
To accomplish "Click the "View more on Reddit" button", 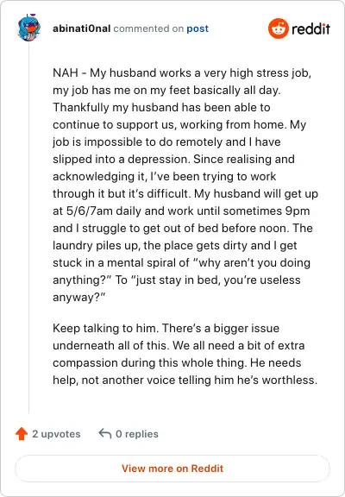I will click(x=172, y=469).
